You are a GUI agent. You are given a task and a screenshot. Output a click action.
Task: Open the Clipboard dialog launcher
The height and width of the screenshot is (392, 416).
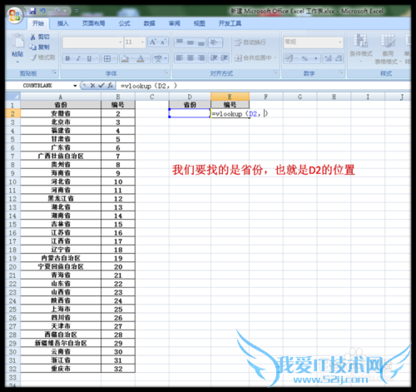54,72
